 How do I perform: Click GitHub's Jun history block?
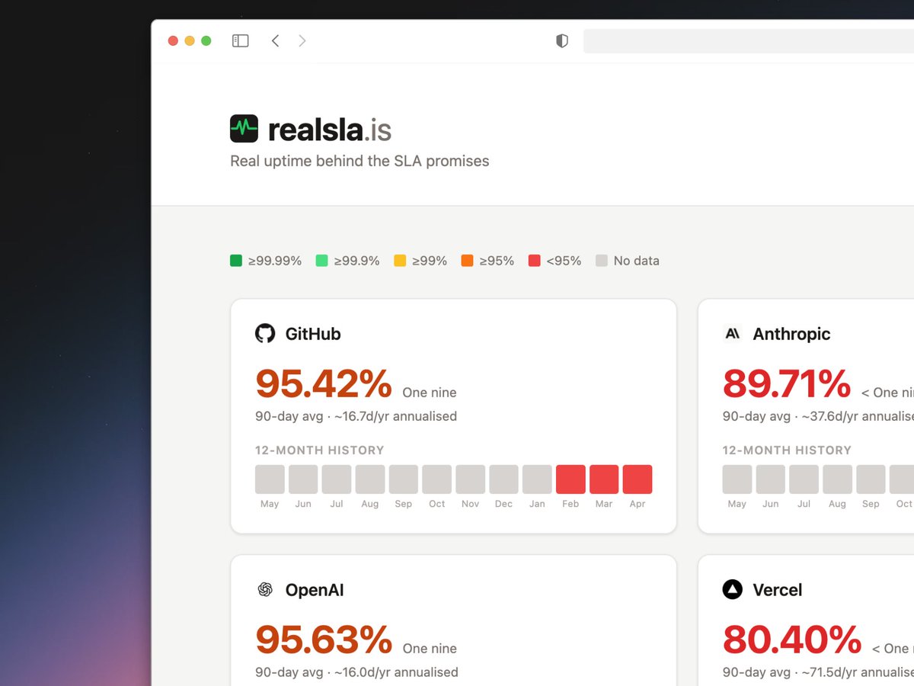303,479
